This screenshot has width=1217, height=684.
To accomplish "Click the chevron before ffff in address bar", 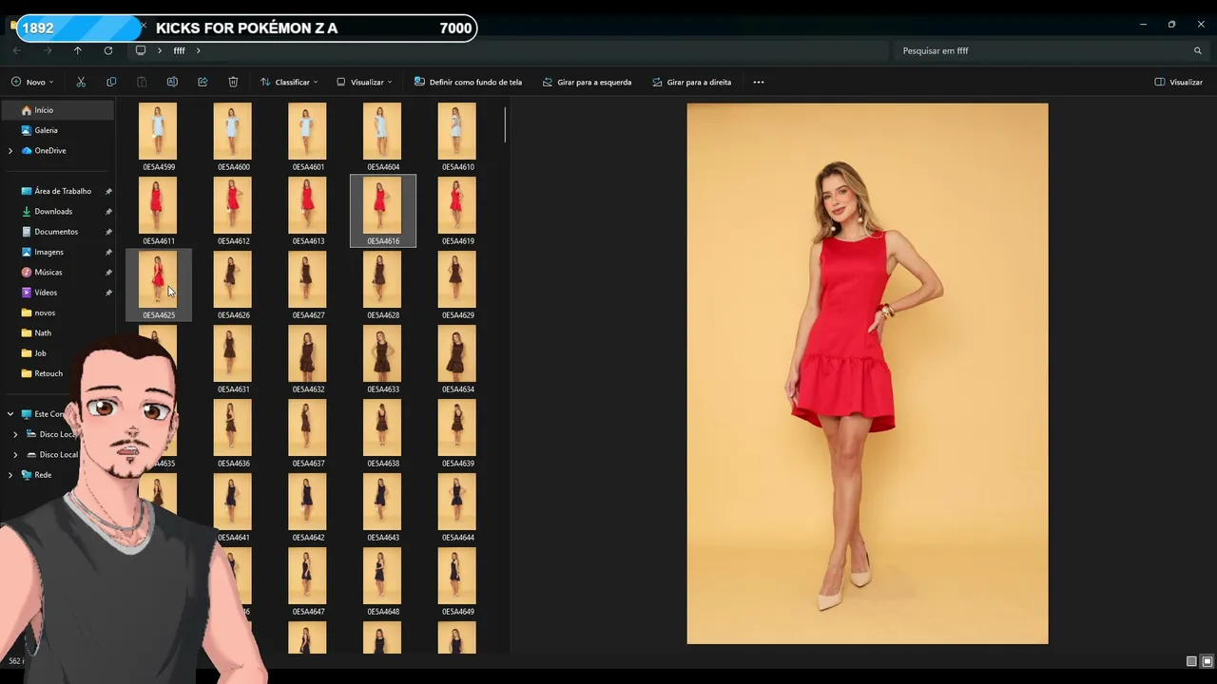I will point(160,50).
